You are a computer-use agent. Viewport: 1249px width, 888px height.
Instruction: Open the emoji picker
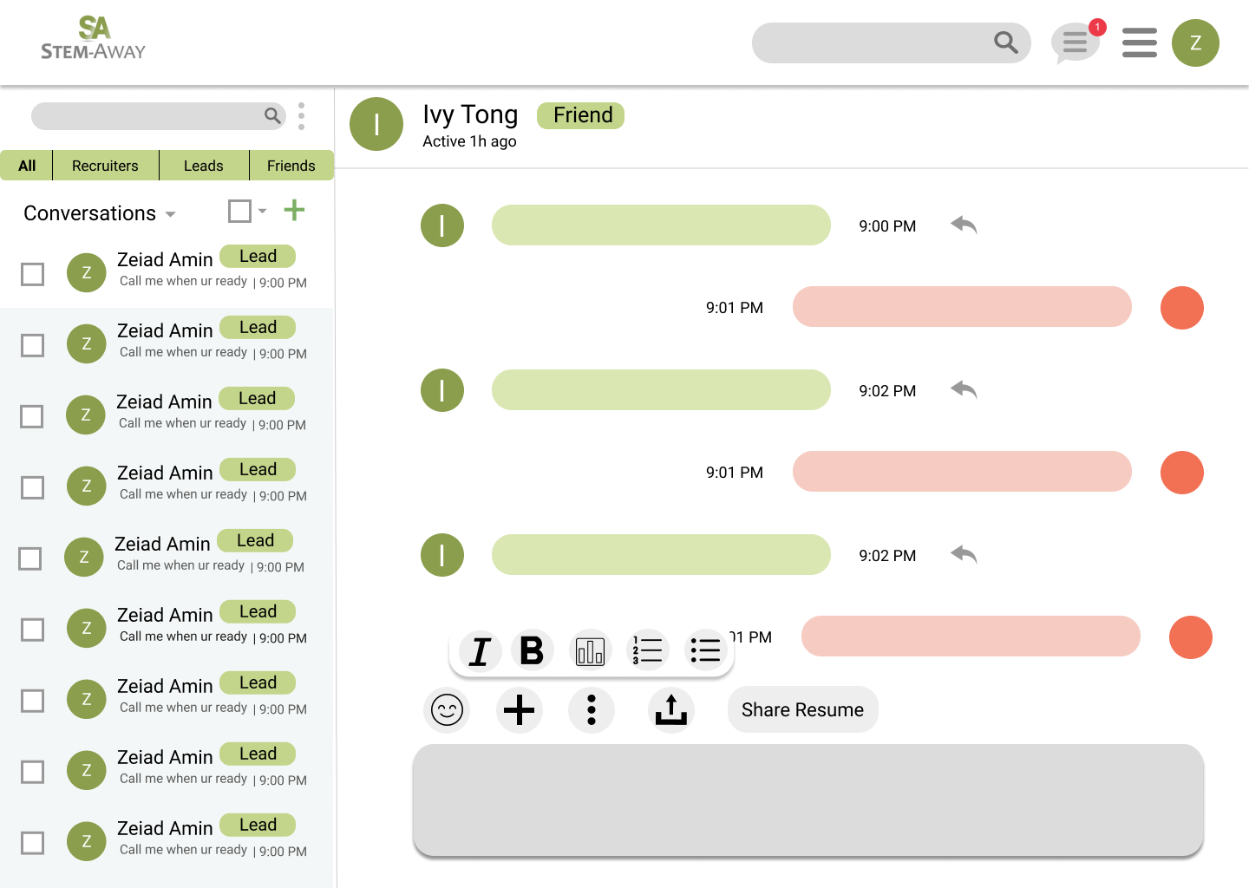[448, 710]
